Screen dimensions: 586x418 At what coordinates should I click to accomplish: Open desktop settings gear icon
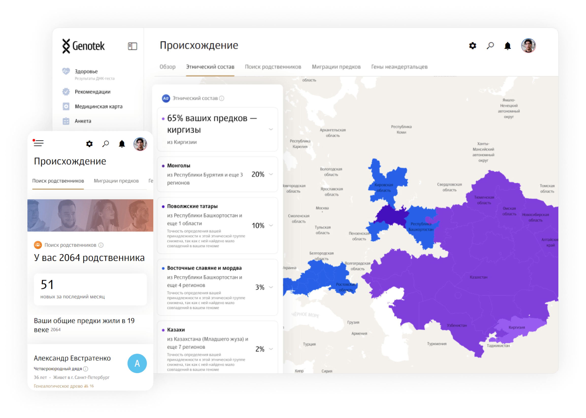(473, 46)
